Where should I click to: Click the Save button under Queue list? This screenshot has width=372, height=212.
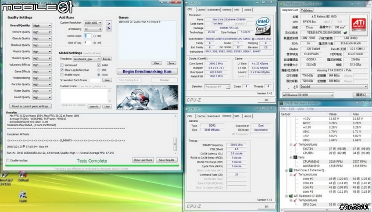(x=171, y=63)
